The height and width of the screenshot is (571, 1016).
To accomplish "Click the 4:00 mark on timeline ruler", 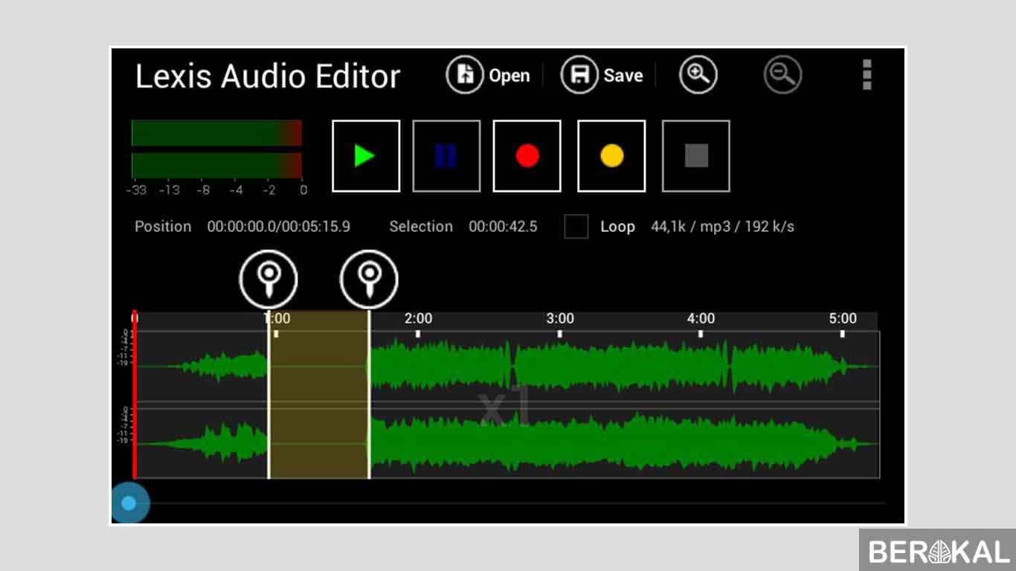I will pos(701,319).
